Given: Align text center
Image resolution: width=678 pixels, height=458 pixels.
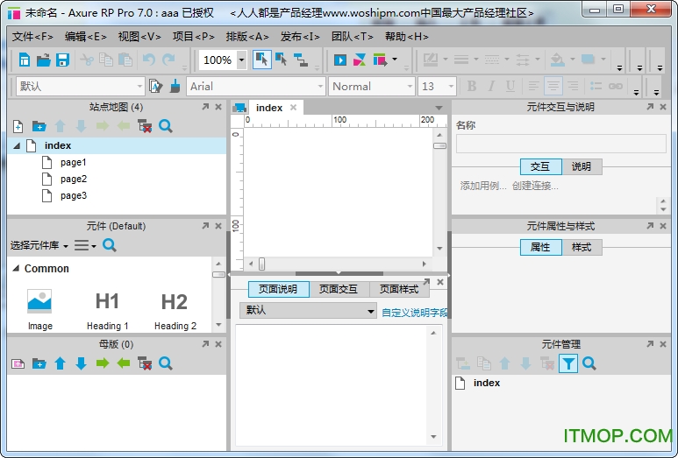Looking at the screenshot, I should point(553,87).
